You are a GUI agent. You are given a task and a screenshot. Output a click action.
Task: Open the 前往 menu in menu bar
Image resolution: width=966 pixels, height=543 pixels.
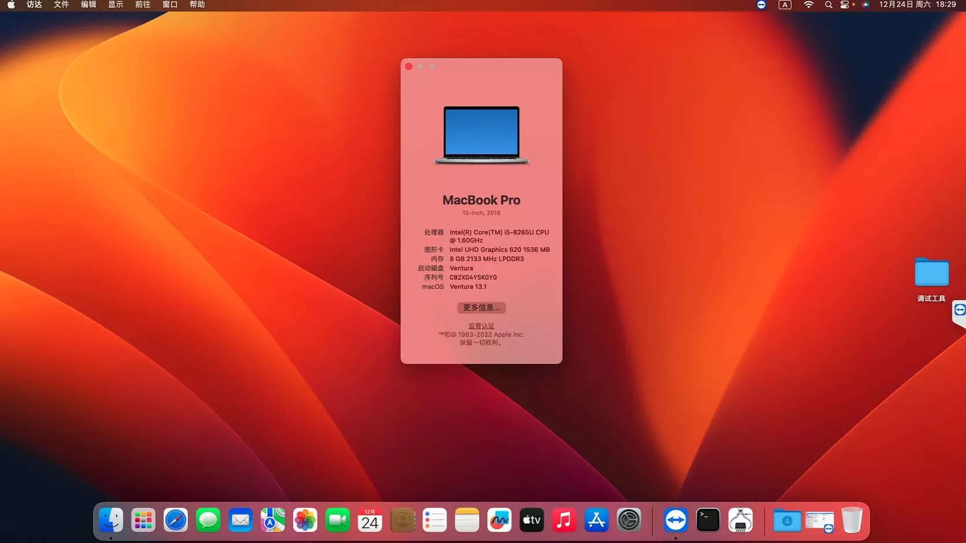(143, 5)
